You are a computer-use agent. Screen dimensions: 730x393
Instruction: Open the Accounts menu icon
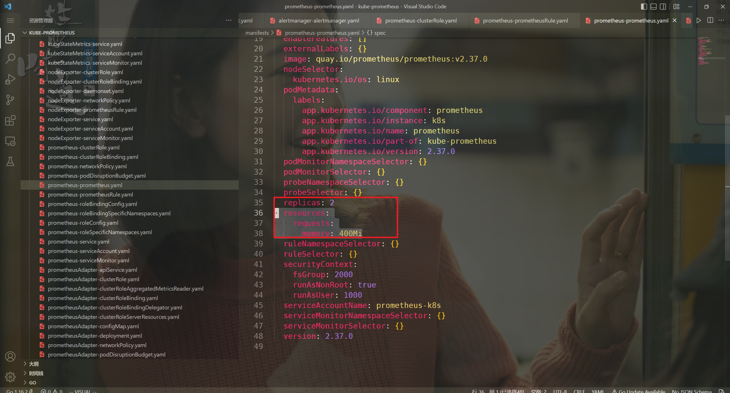click(x=10, y=356)
